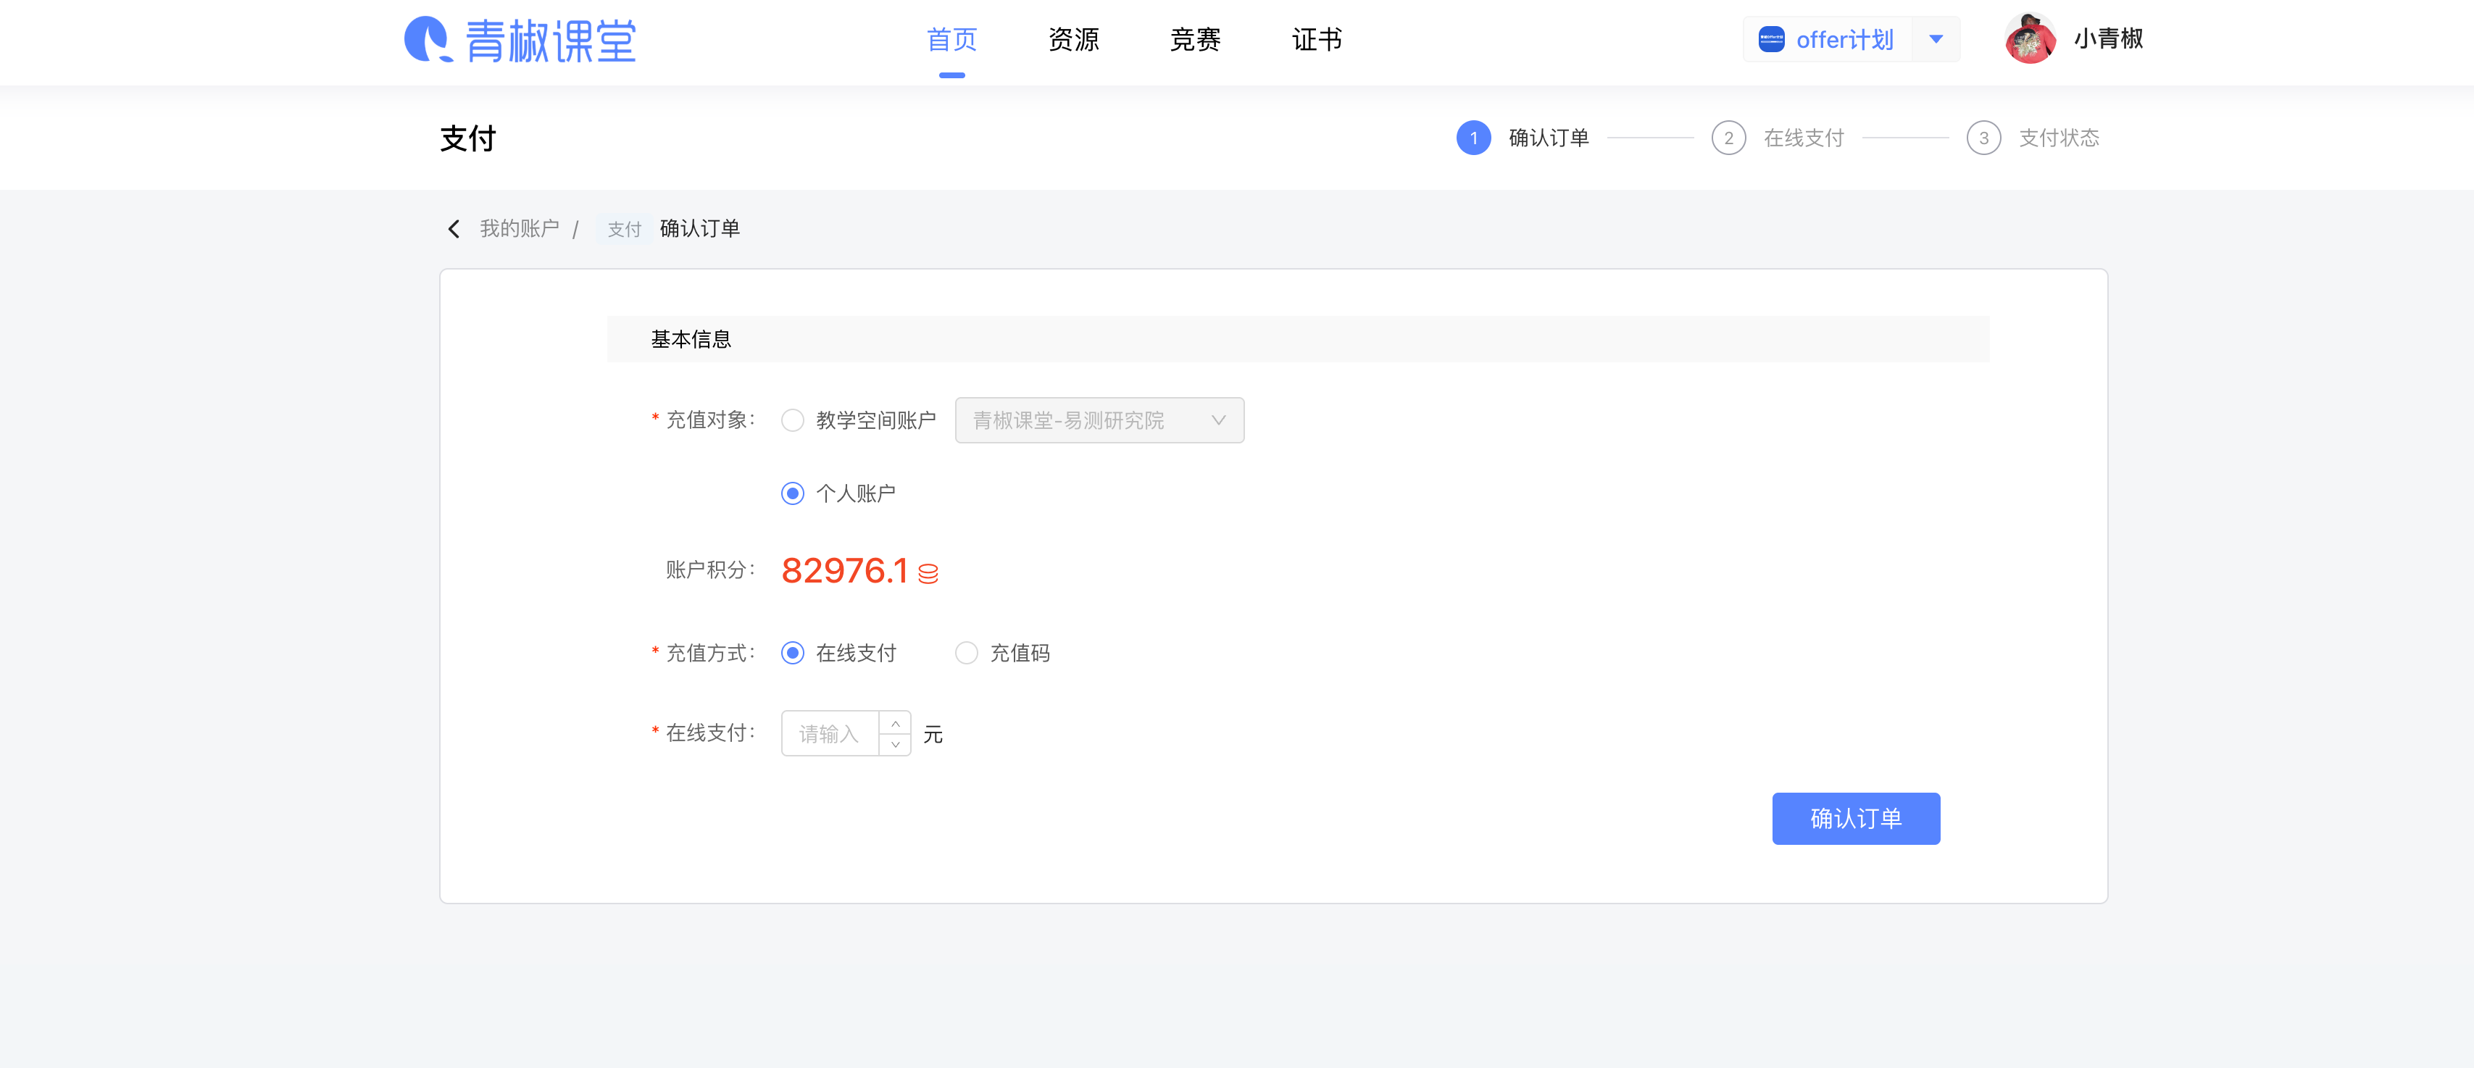Click the back arrow before 我的账户
Screen dimensions: 2474x1068
point(454,228)
